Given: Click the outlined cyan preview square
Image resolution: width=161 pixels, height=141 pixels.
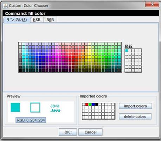Looking at the screenshot, I should (x=35, y=108).
